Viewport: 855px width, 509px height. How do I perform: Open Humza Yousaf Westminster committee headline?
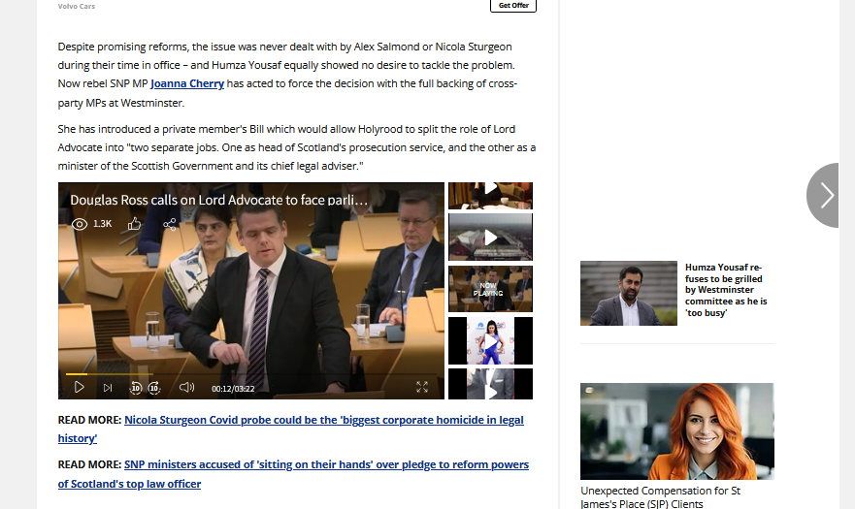[x=726, y=290]
